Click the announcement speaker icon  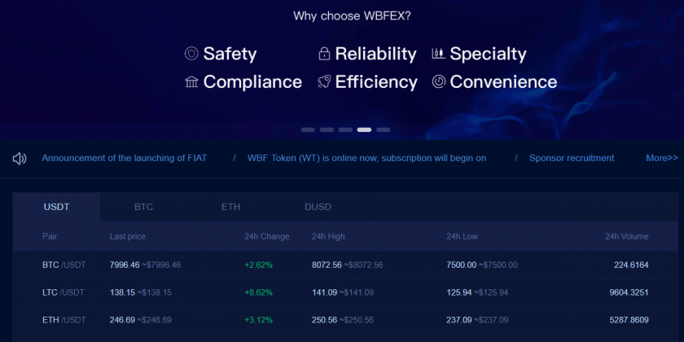click(x=20, y=158)
